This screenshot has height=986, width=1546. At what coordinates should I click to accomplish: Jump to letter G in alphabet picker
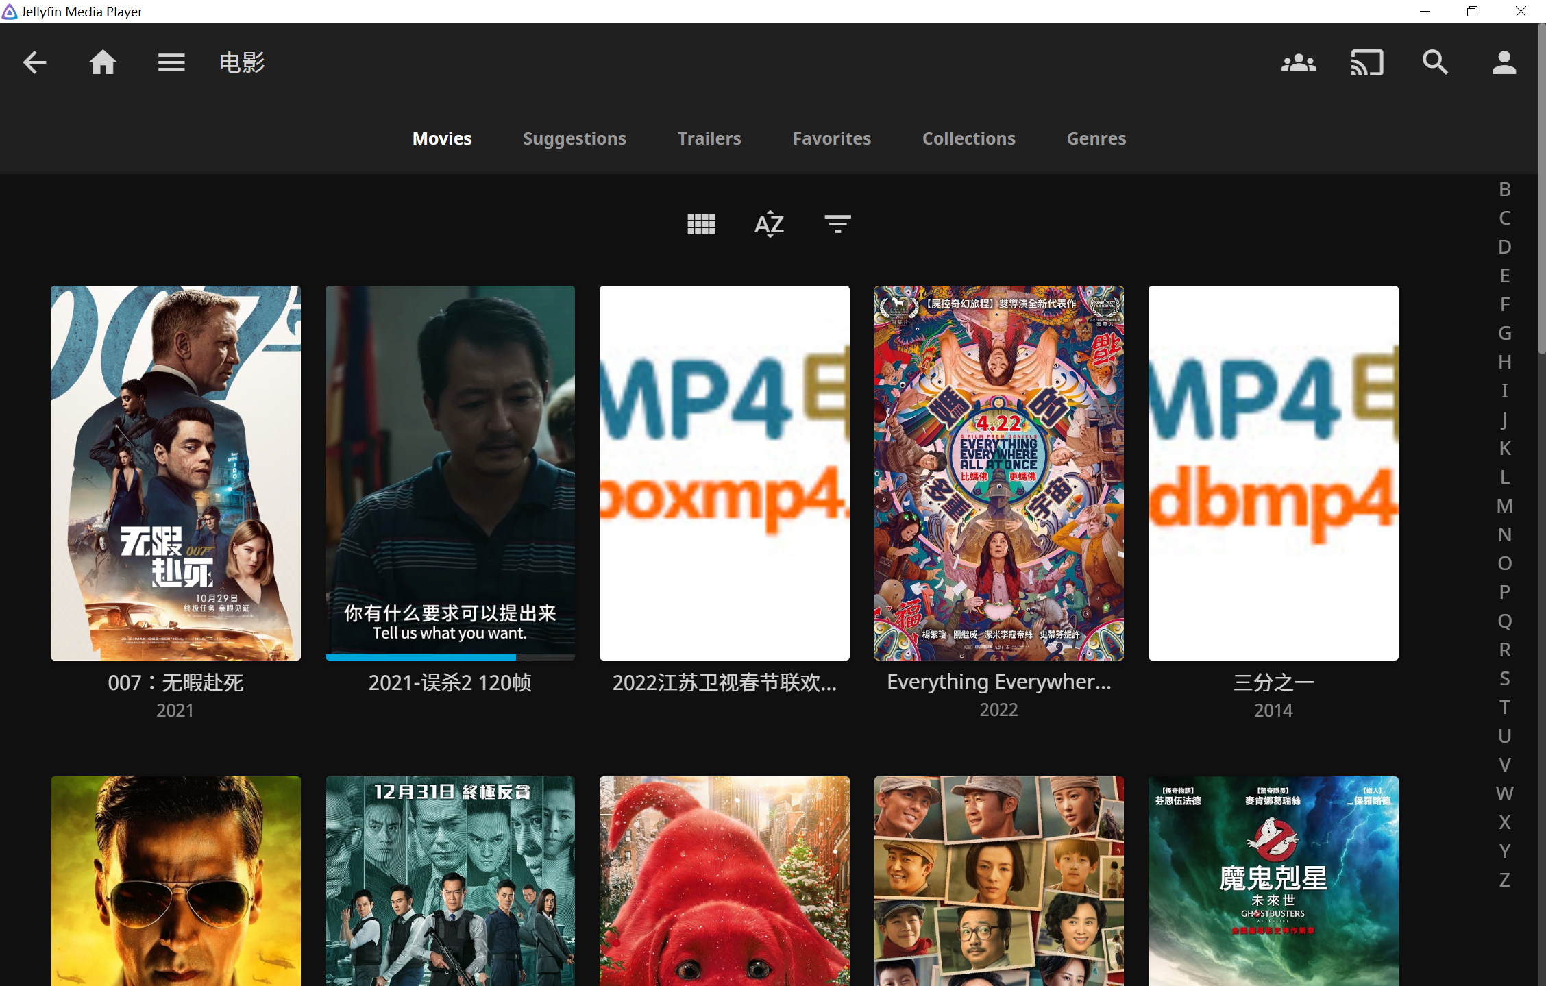tap(1504, 333)
